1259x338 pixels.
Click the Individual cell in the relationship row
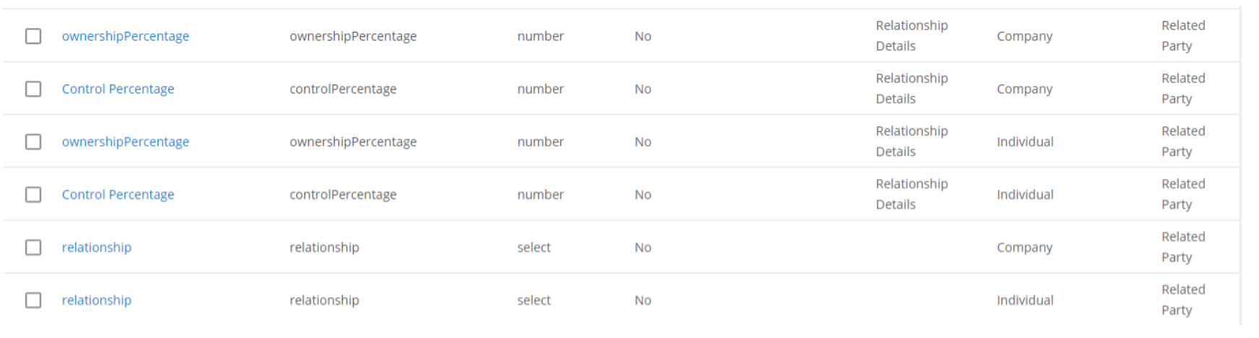click(1025, 300)
